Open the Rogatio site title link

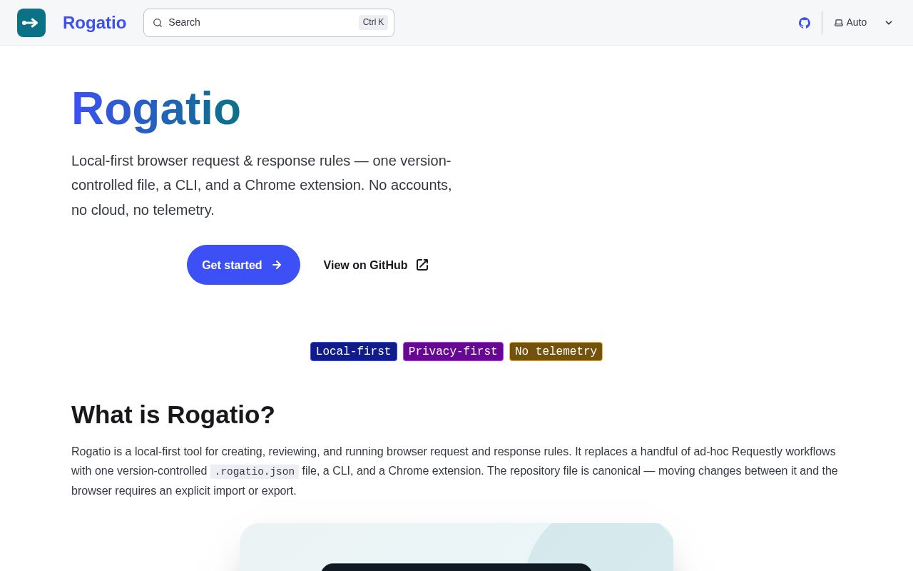94,23
